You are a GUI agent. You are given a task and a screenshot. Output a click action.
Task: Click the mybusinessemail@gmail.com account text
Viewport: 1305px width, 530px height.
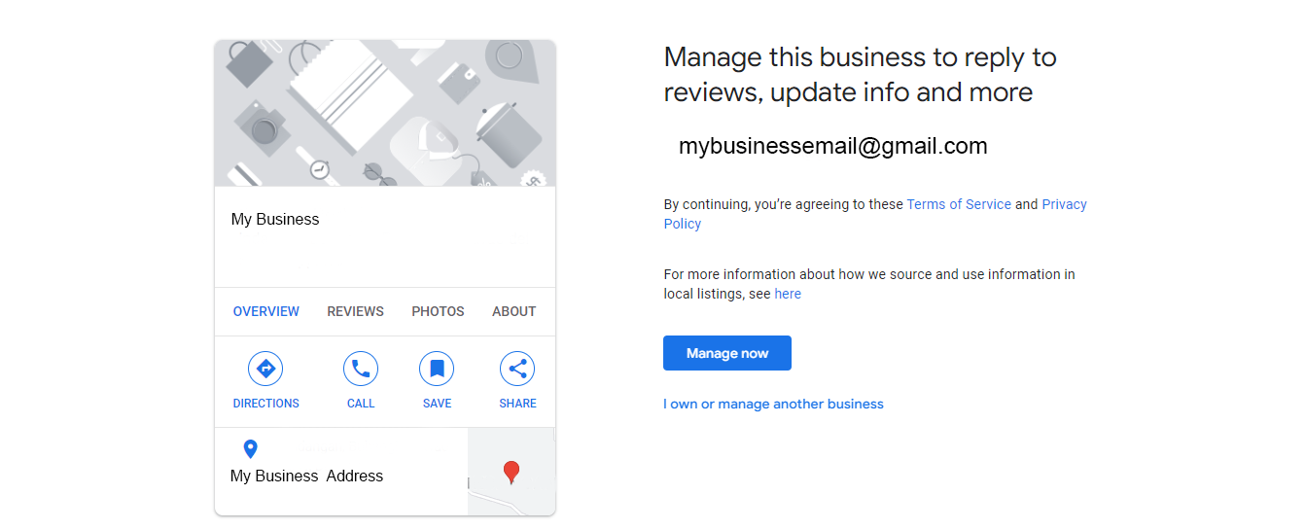coord(833,147)
